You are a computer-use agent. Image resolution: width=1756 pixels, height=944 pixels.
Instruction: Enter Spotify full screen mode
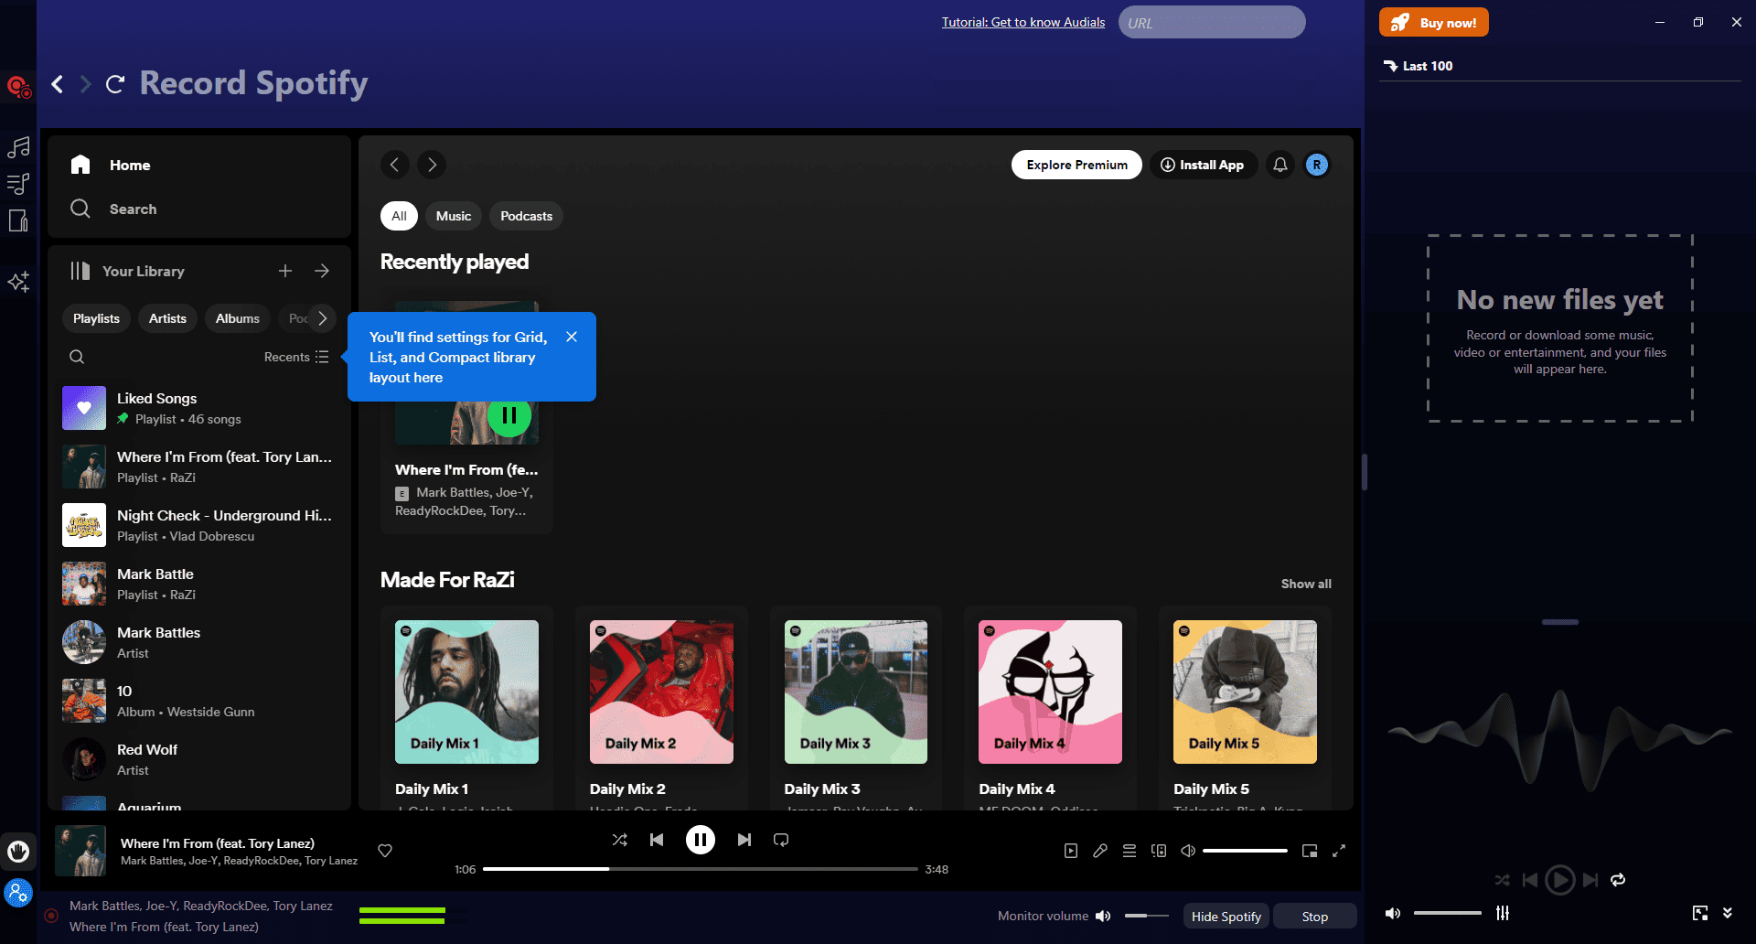coord(1339,851)
